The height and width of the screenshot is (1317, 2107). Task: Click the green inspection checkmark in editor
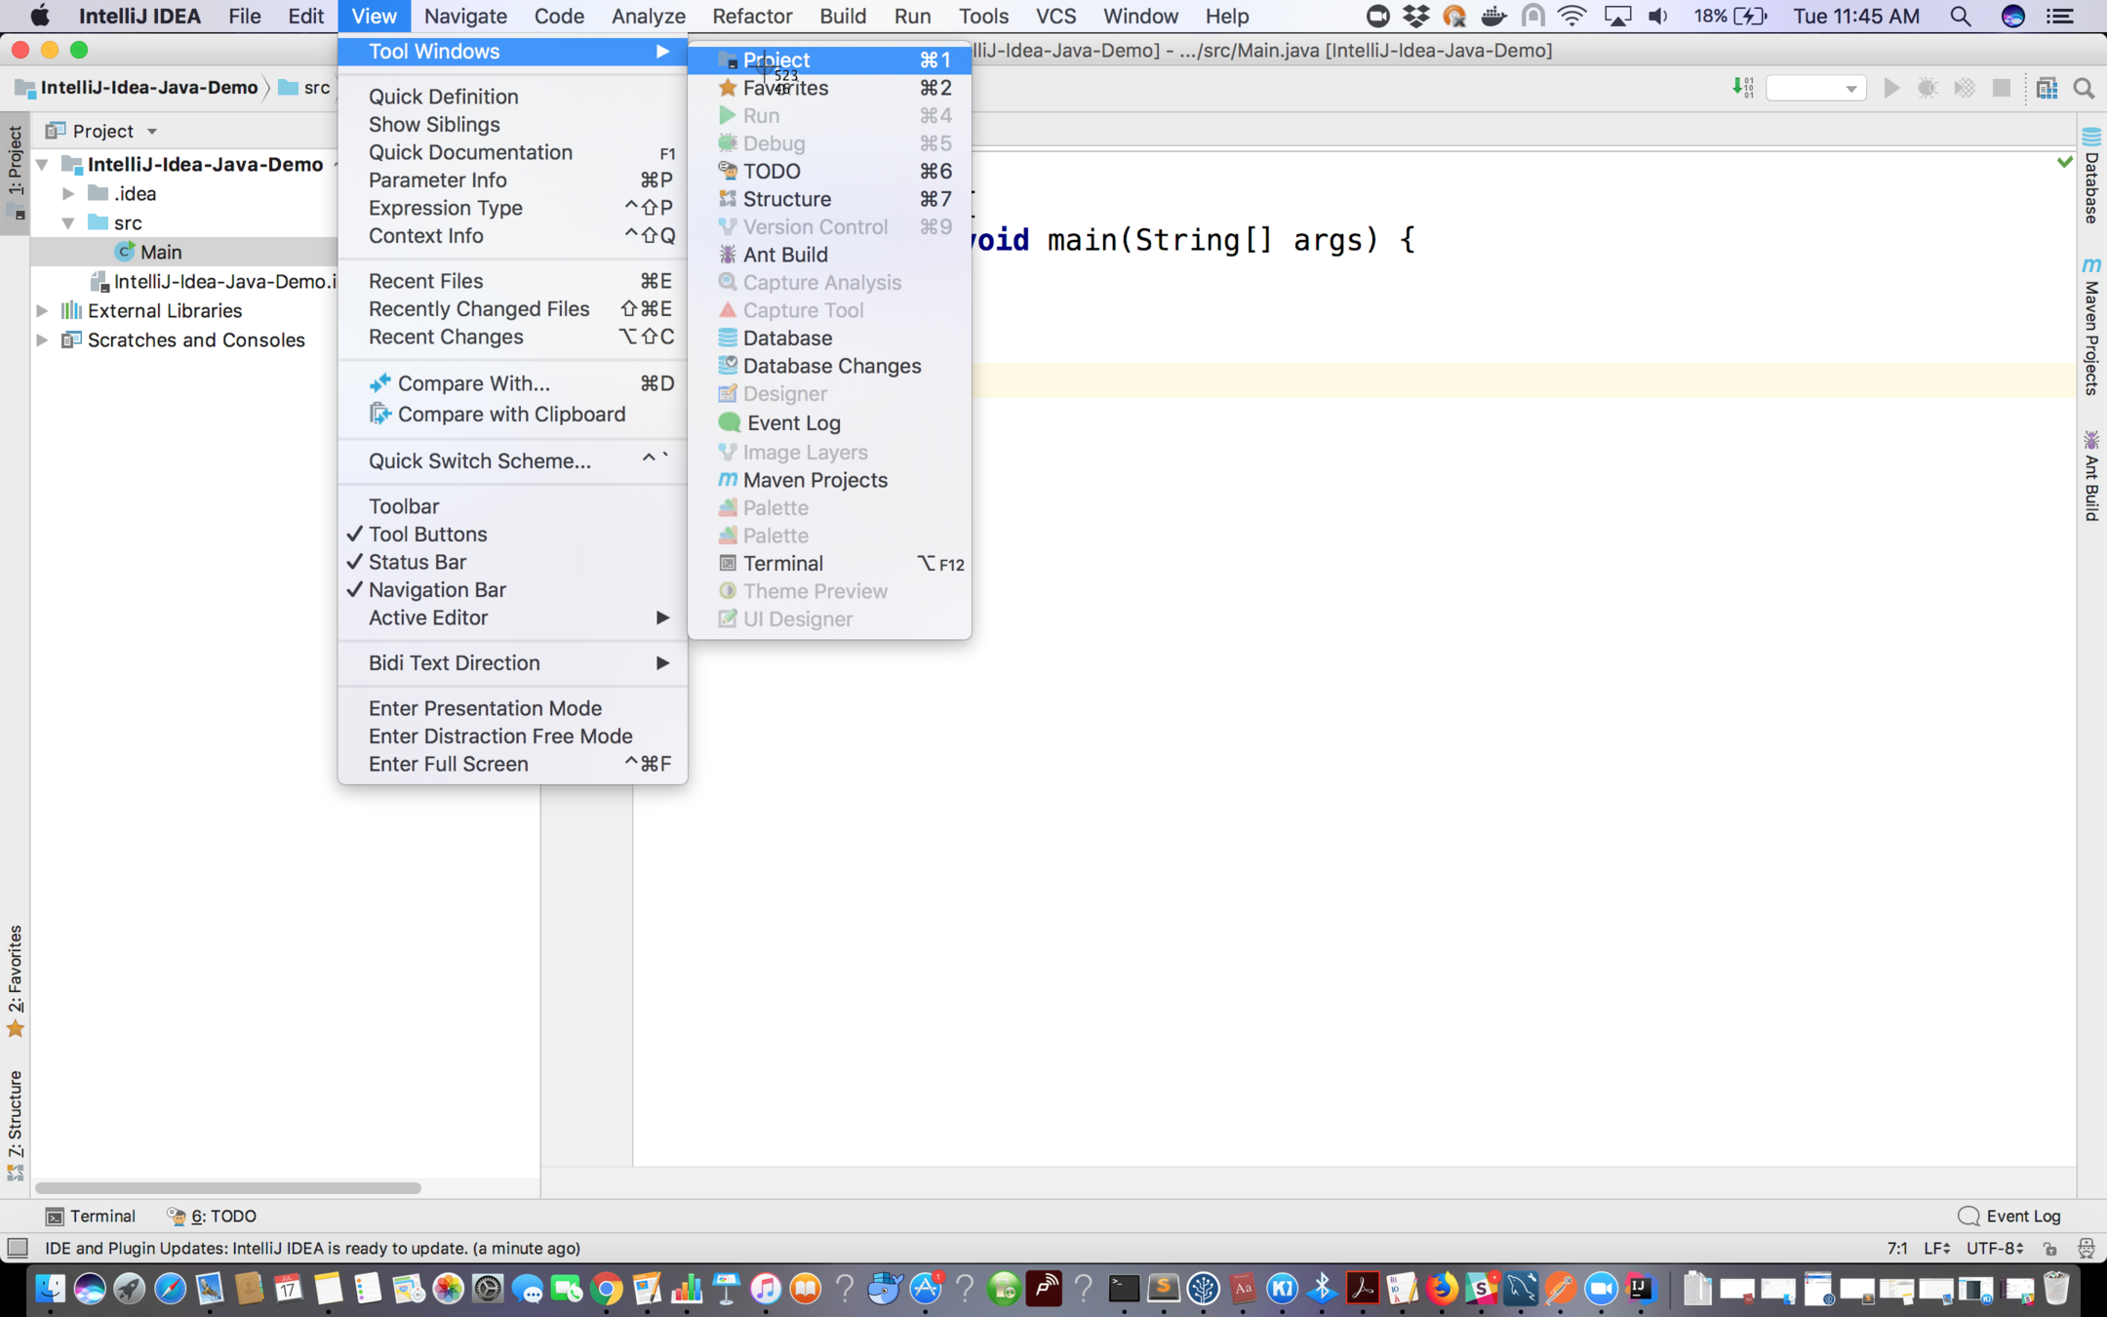(x=2065, y=162)
